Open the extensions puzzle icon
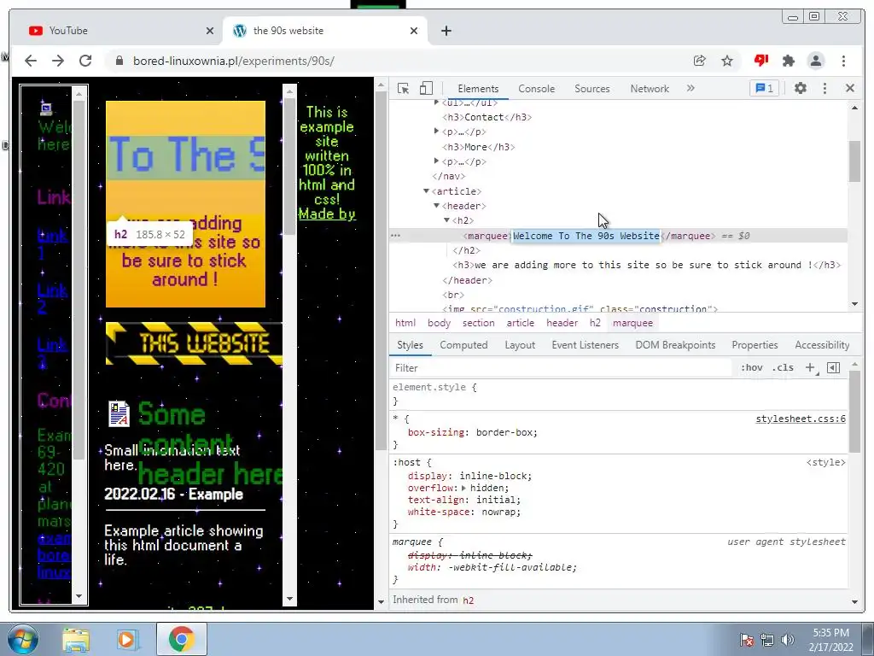The width and height of the screenshot is (874, 656). [788, 61]
